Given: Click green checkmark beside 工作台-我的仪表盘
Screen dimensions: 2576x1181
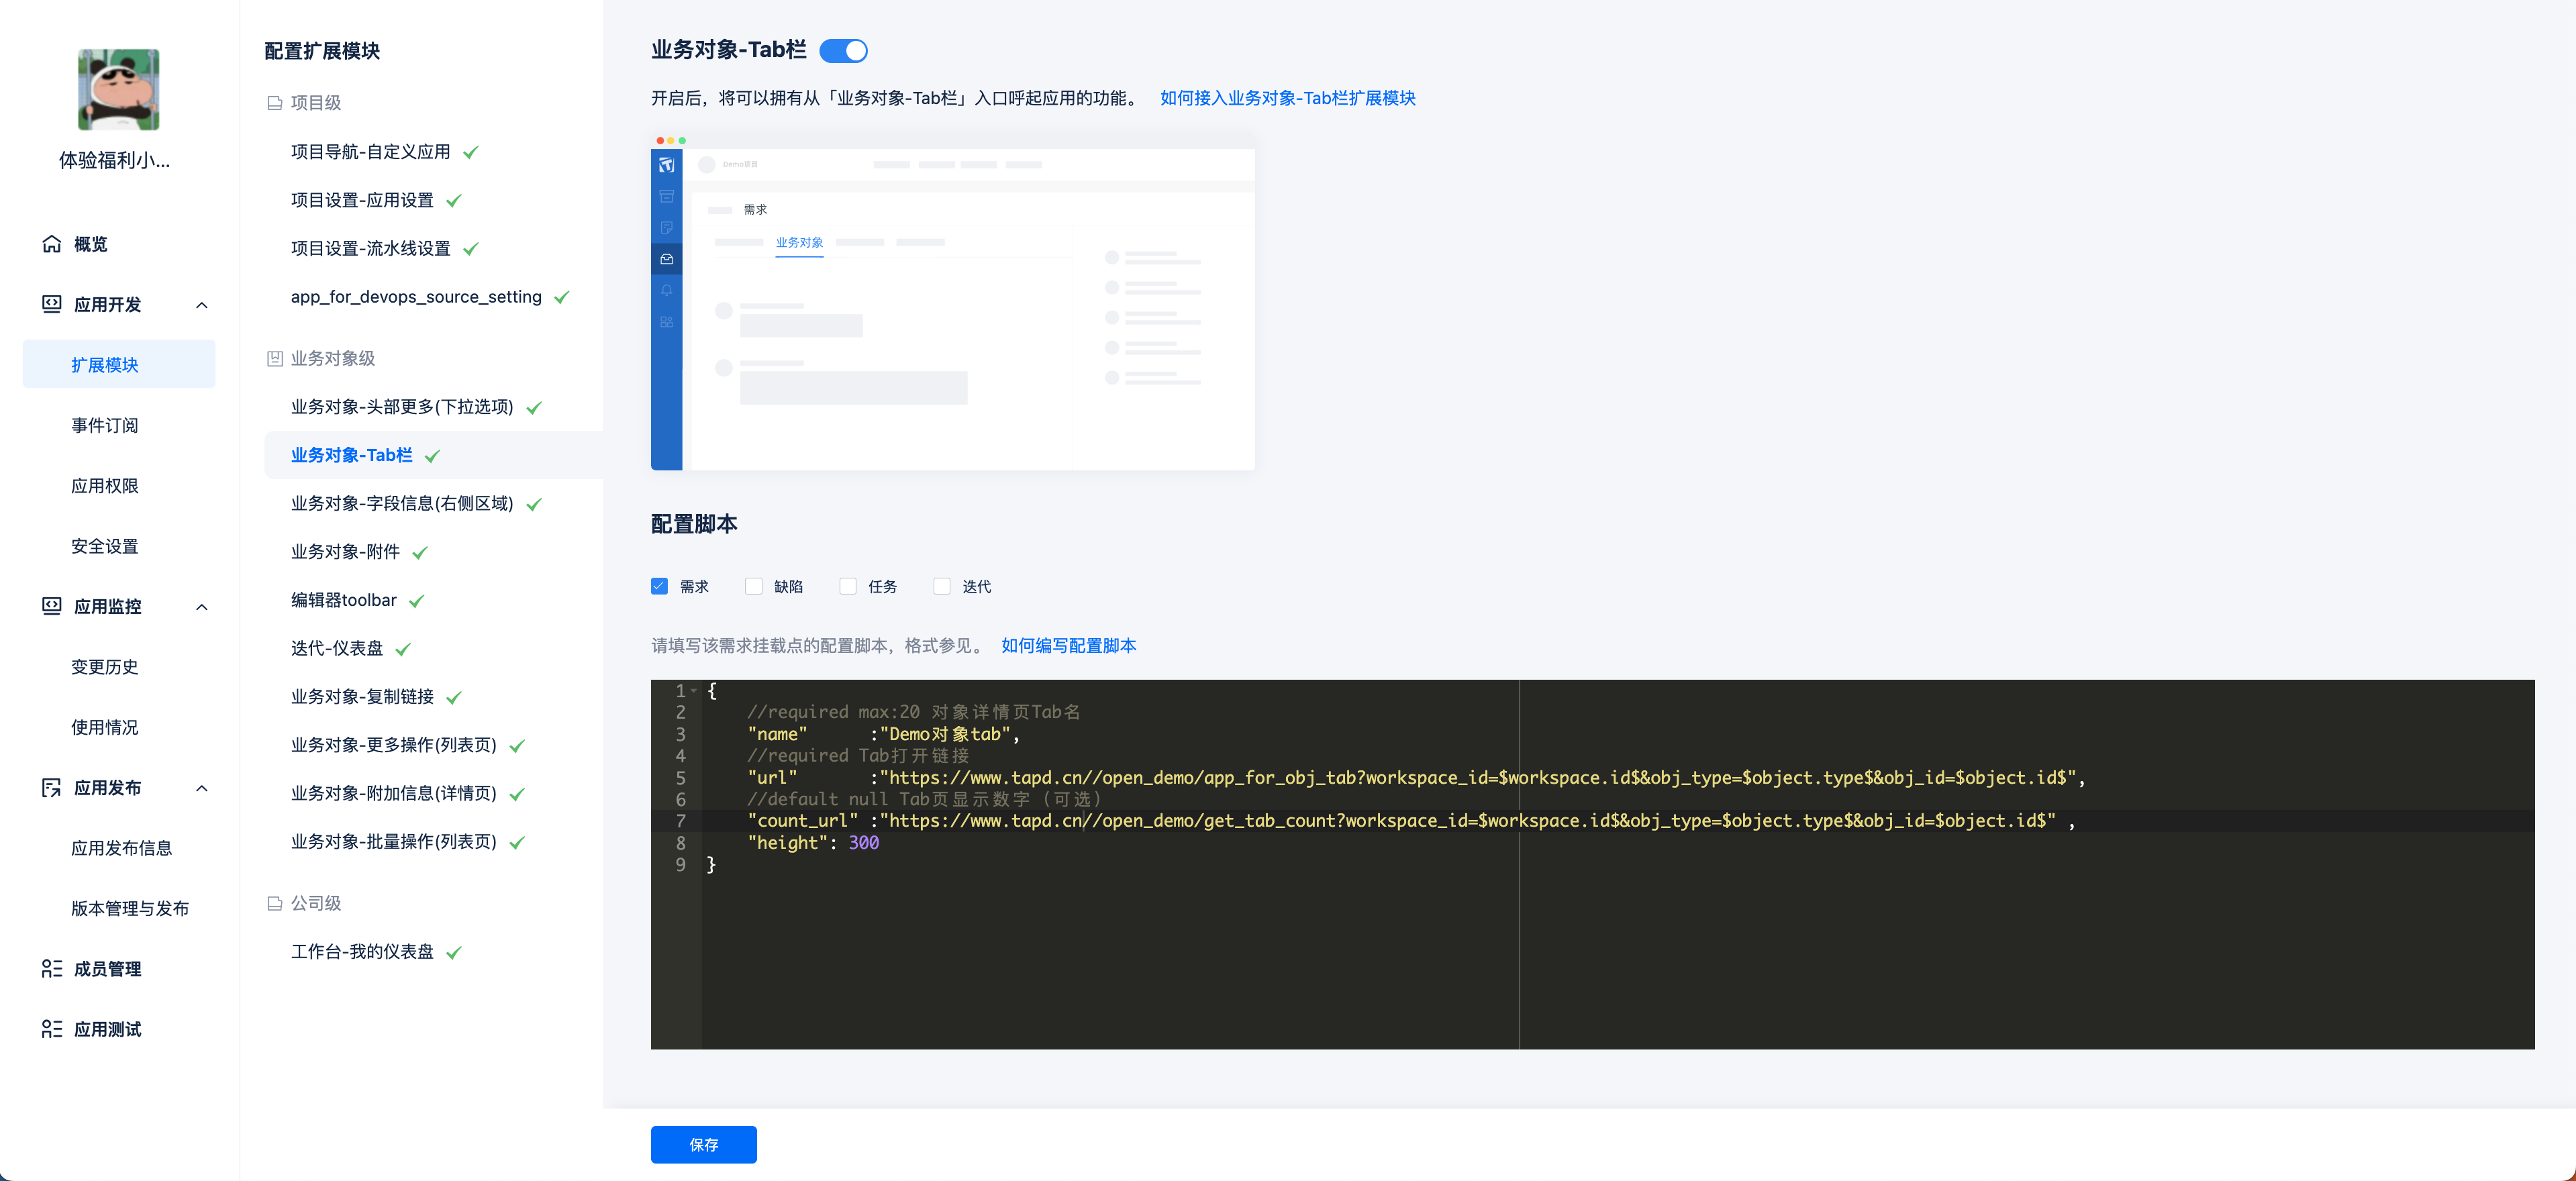Looking at the screenshot, I should tap(454, 952).
